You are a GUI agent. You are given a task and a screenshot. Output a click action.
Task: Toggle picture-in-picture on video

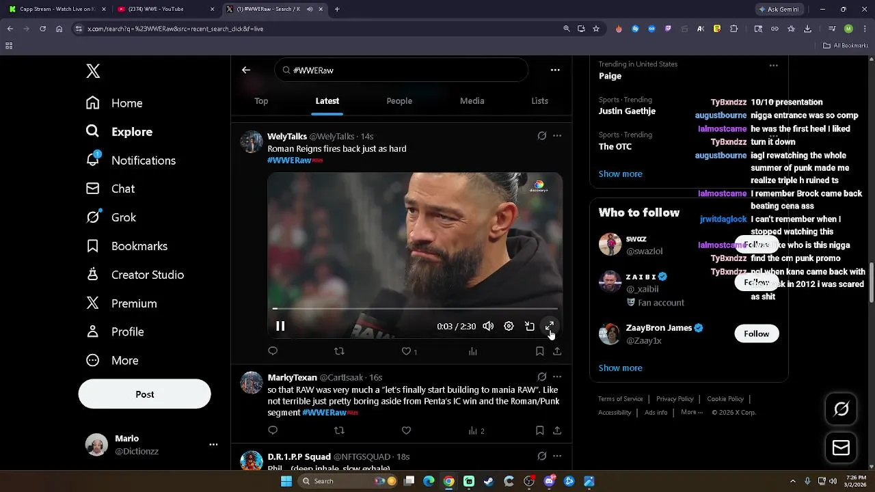click(x=529, y=327)
